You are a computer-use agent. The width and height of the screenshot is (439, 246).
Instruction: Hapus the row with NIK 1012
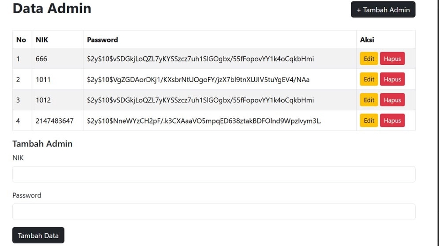(392, 100)
